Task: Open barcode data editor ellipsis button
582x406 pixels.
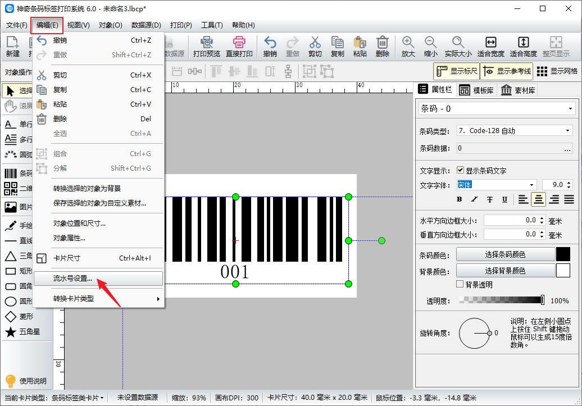Action: pos(567,148)
